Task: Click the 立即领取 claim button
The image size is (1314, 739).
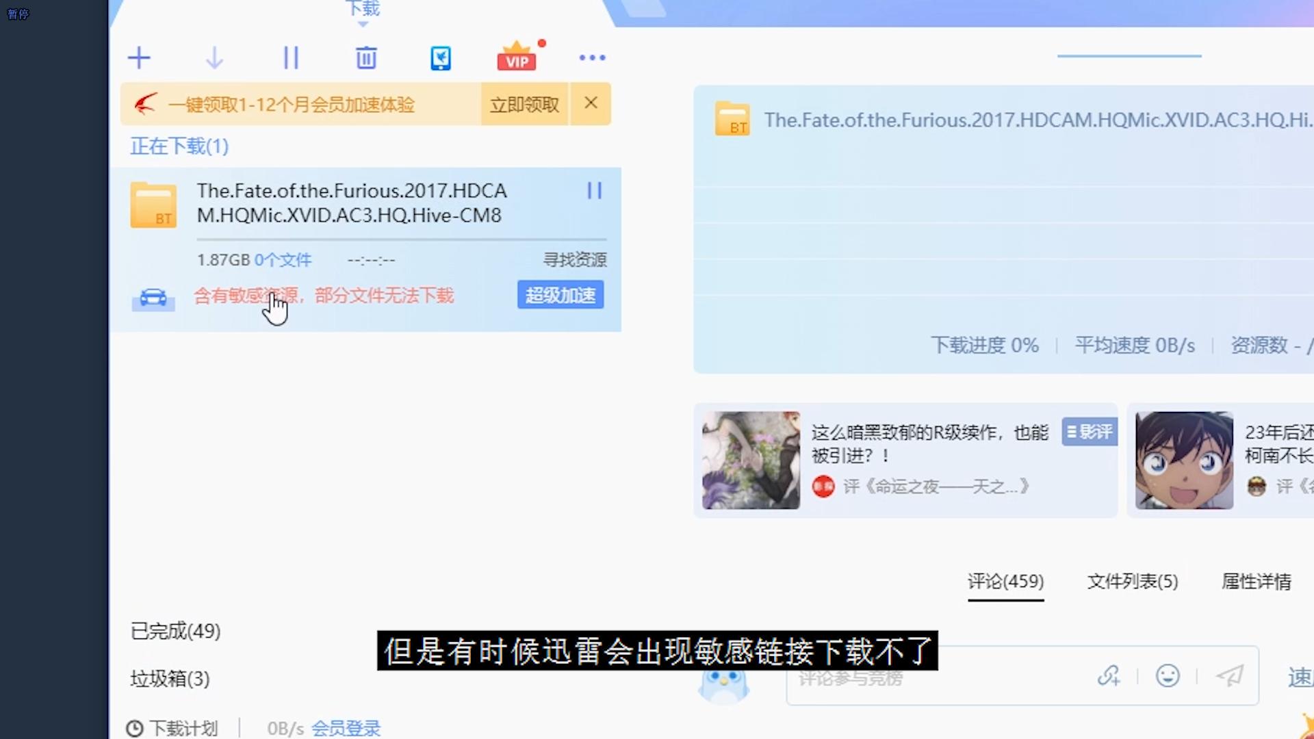Action: coord(524,104)
